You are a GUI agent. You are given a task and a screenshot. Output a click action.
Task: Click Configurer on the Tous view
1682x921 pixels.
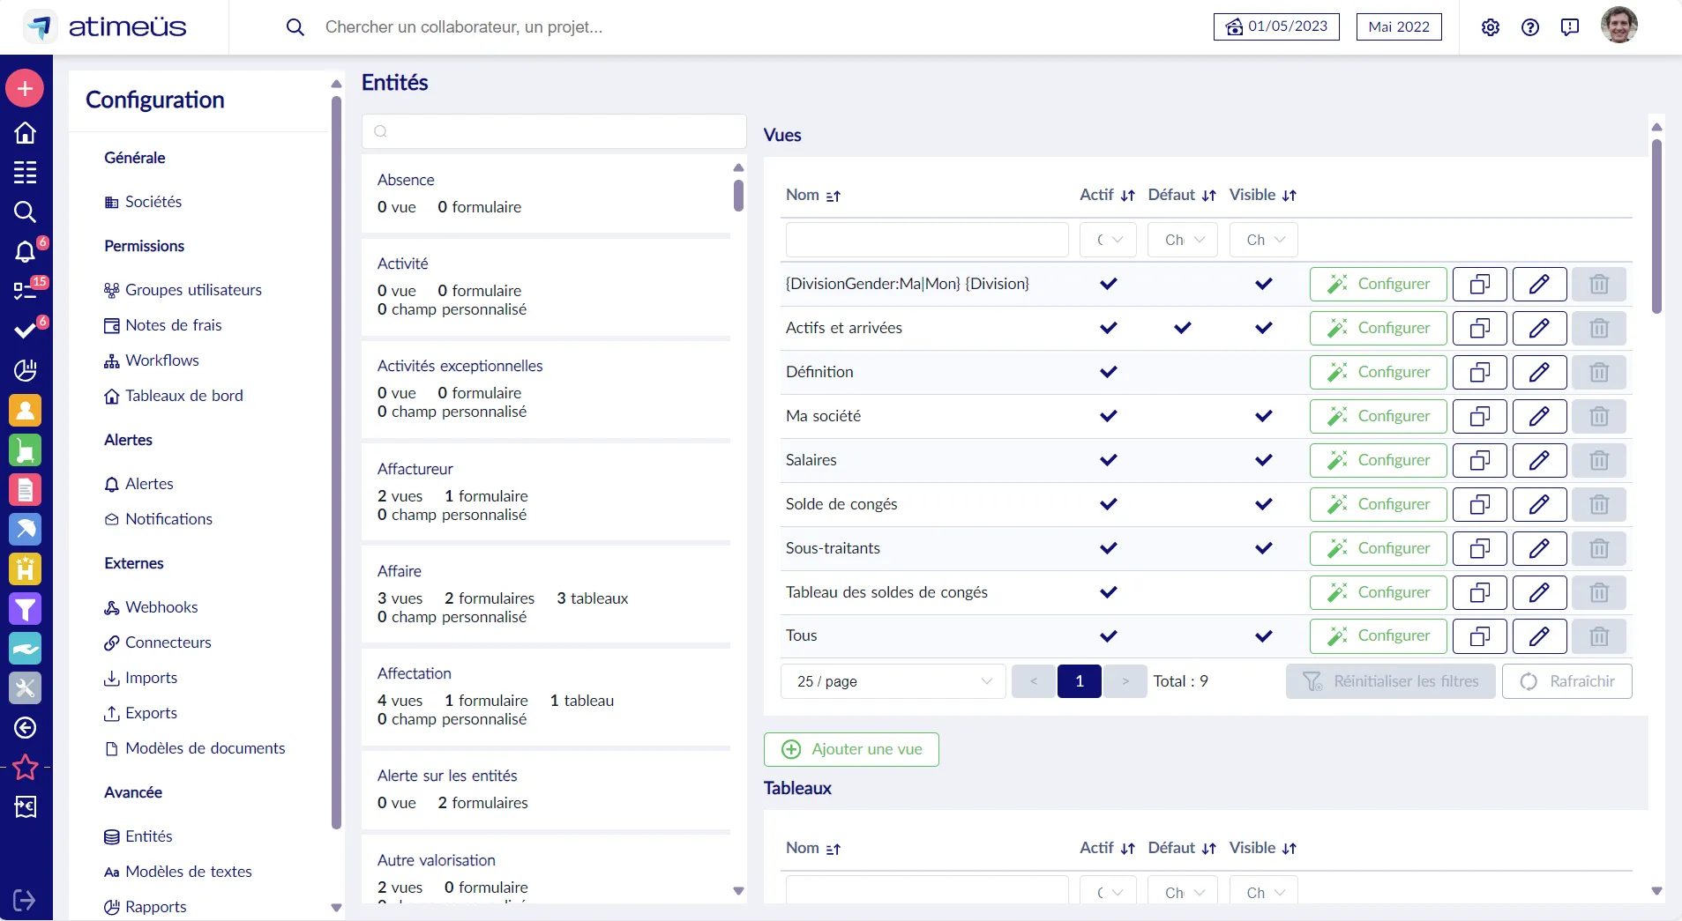click(1377, 636)
